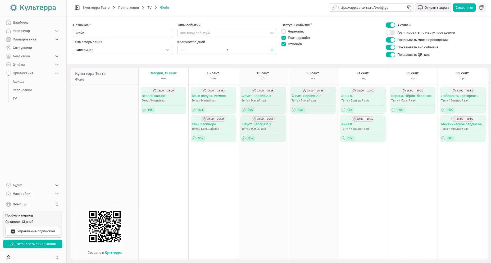Expand the Настройки menu chevron
Image resolution: width=491 pixels, height=263 pixels.
point(57,194)
